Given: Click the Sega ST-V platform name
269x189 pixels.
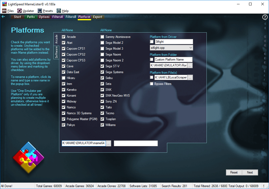Looking at the screenshot, I should point(112,66).
